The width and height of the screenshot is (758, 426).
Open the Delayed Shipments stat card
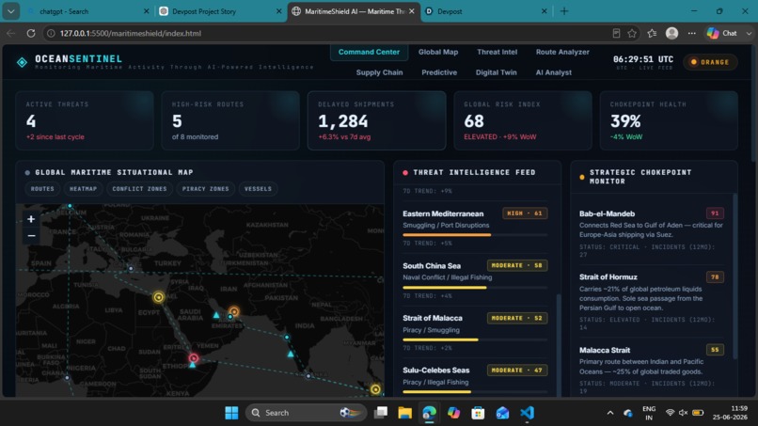(376, 120)
